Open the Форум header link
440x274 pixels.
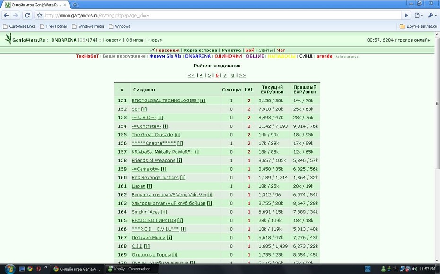(155, 40)
